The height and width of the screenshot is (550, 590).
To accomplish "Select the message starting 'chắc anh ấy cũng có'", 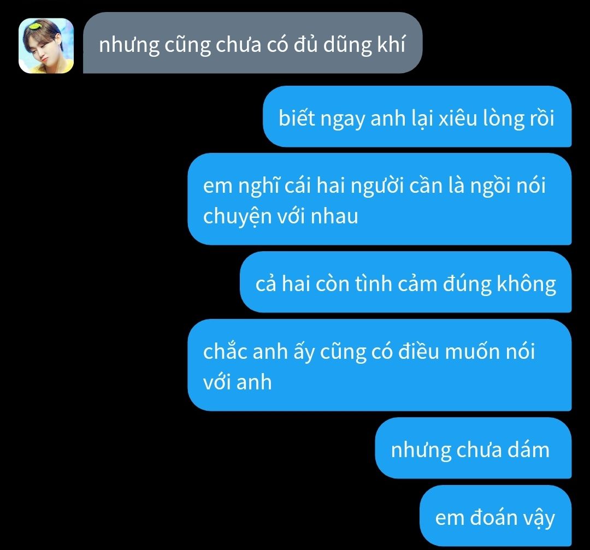I will [379, 365].
